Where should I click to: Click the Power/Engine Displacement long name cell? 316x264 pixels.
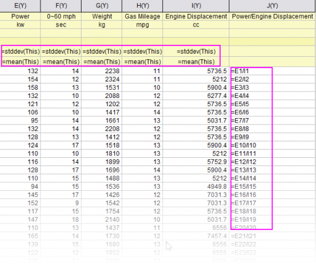272,16
